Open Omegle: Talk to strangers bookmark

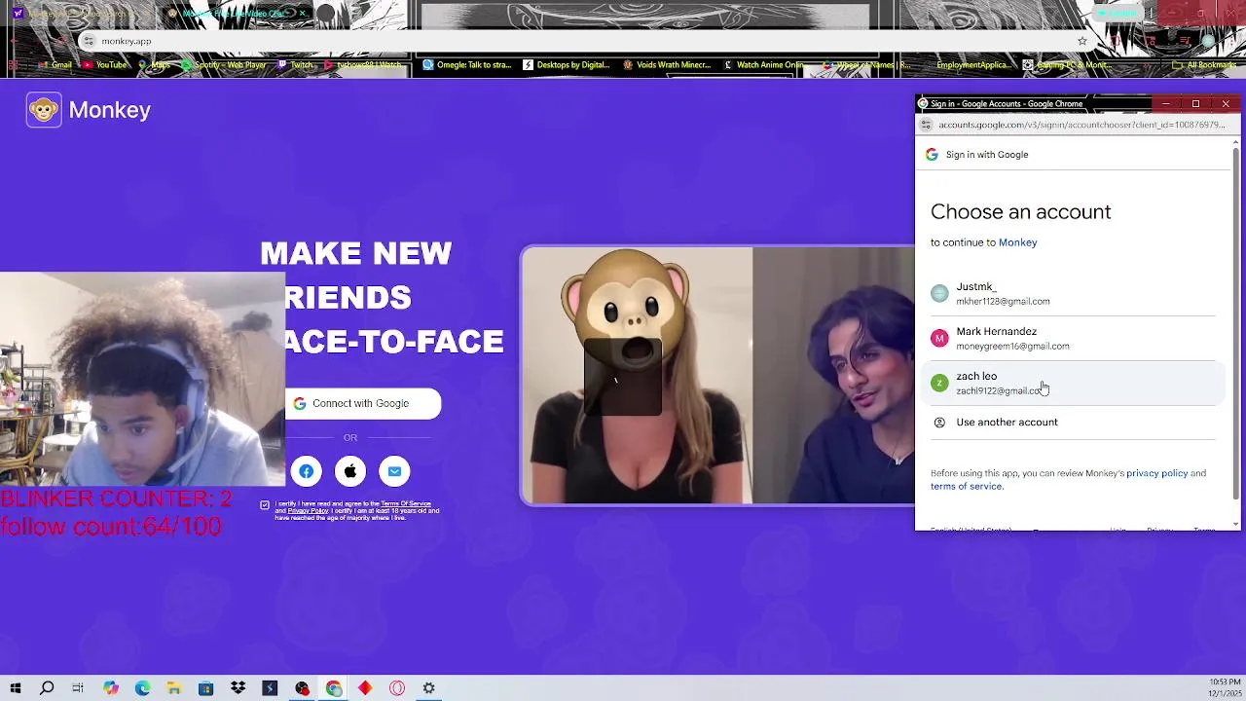466,65
